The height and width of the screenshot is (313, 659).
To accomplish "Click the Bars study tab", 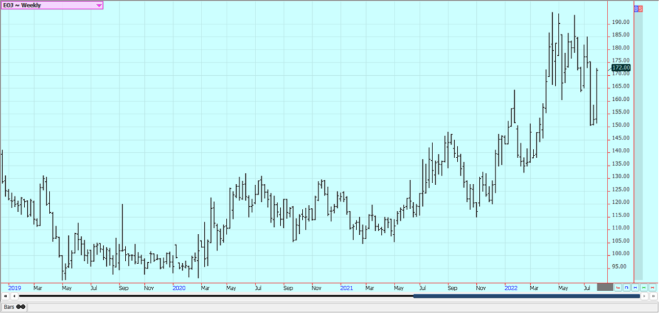I will click(14, 307).
